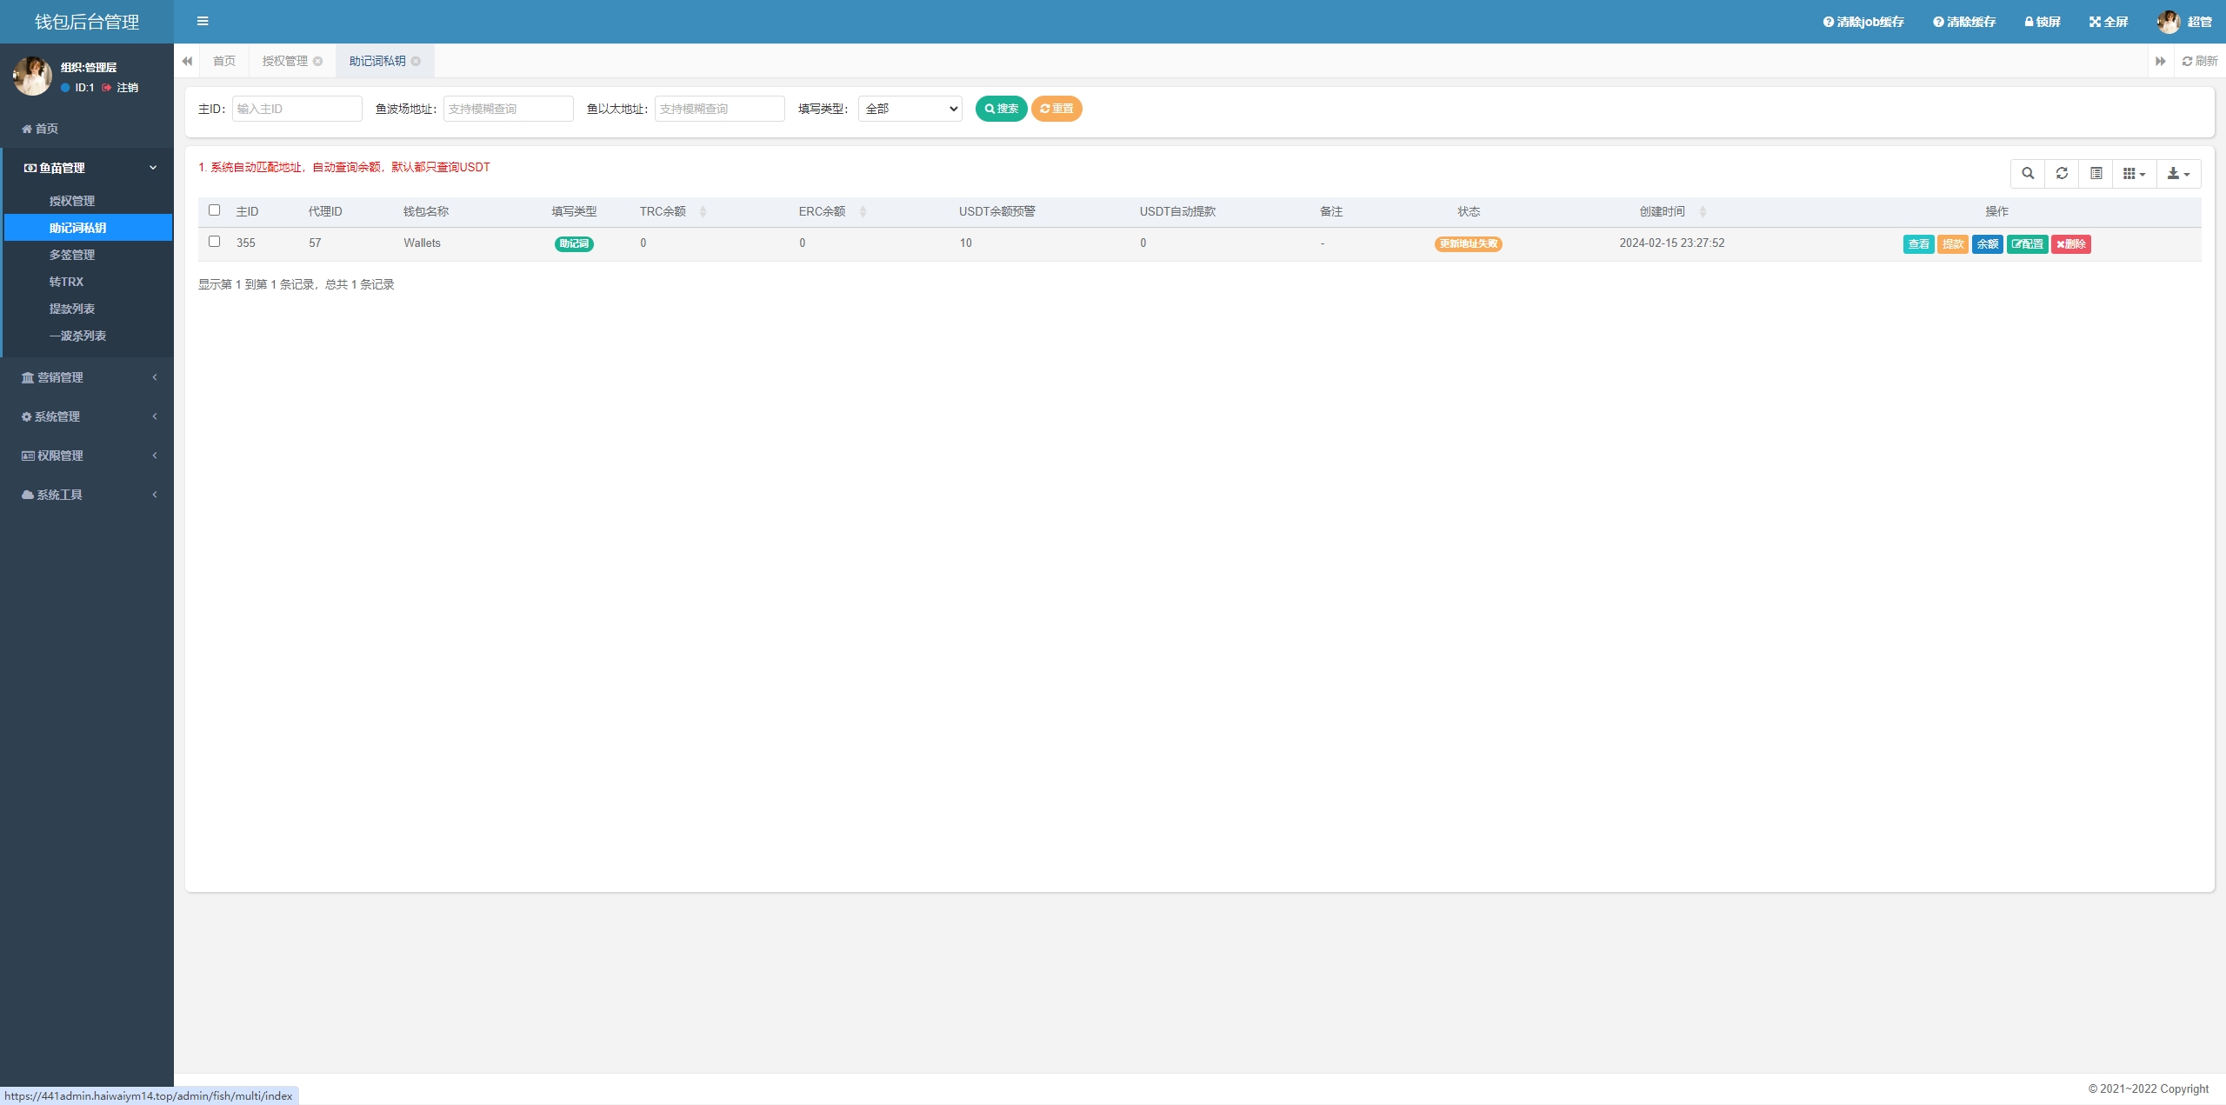The width and height of the screenshot is (2226, 1105).
Task: Switch to the 首页 tab
Action: (x=224, y=61)
